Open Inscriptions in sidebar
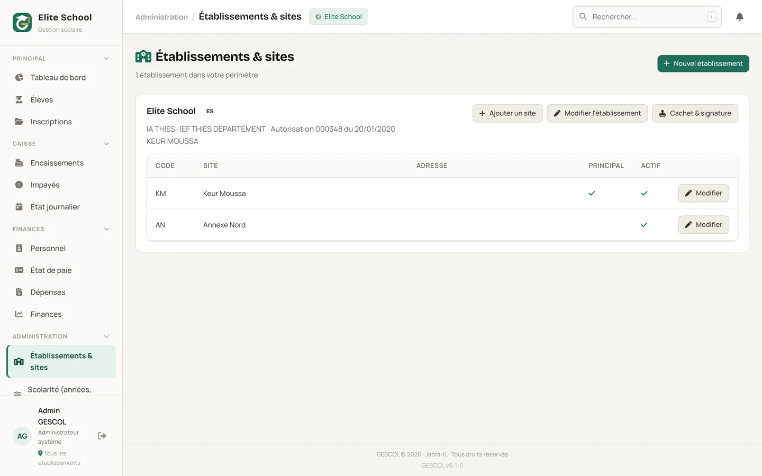The image size is (762, 476). 61,122
